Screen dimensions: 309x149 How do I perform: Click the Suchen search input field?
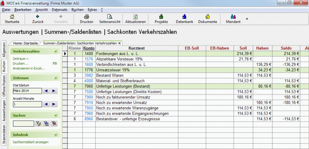(24, 124)
